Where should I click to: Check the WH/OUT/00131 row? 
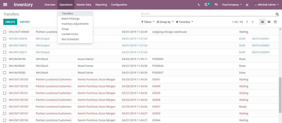tap(4, 93)
